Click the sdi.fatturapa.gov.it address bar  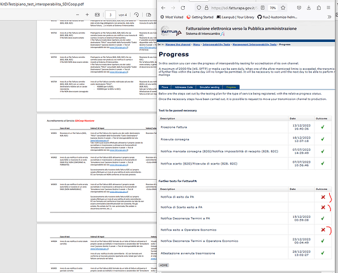(234, 8)
